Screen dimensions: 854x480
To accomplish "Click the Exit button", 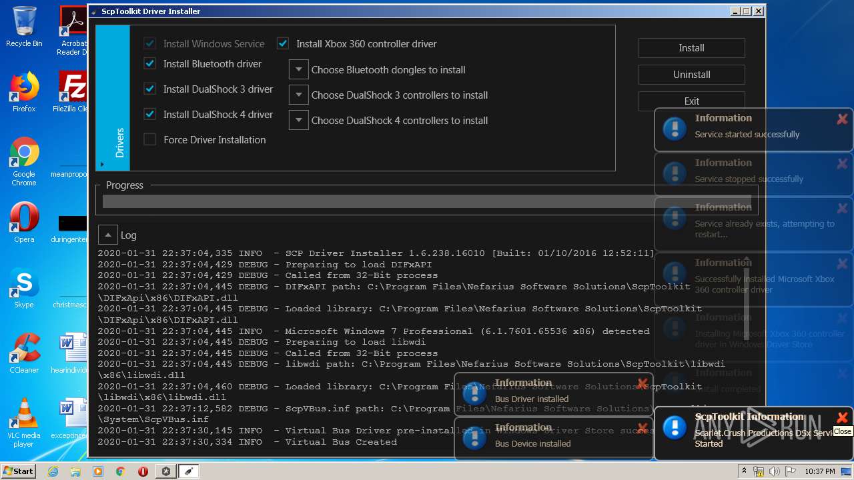I will [x=691, y=101].
